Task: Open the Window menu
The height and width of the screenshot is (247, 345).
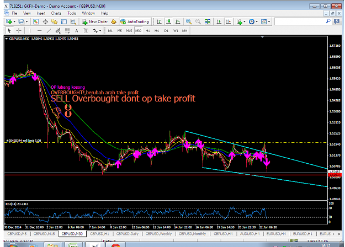Action: pos(88,13)
